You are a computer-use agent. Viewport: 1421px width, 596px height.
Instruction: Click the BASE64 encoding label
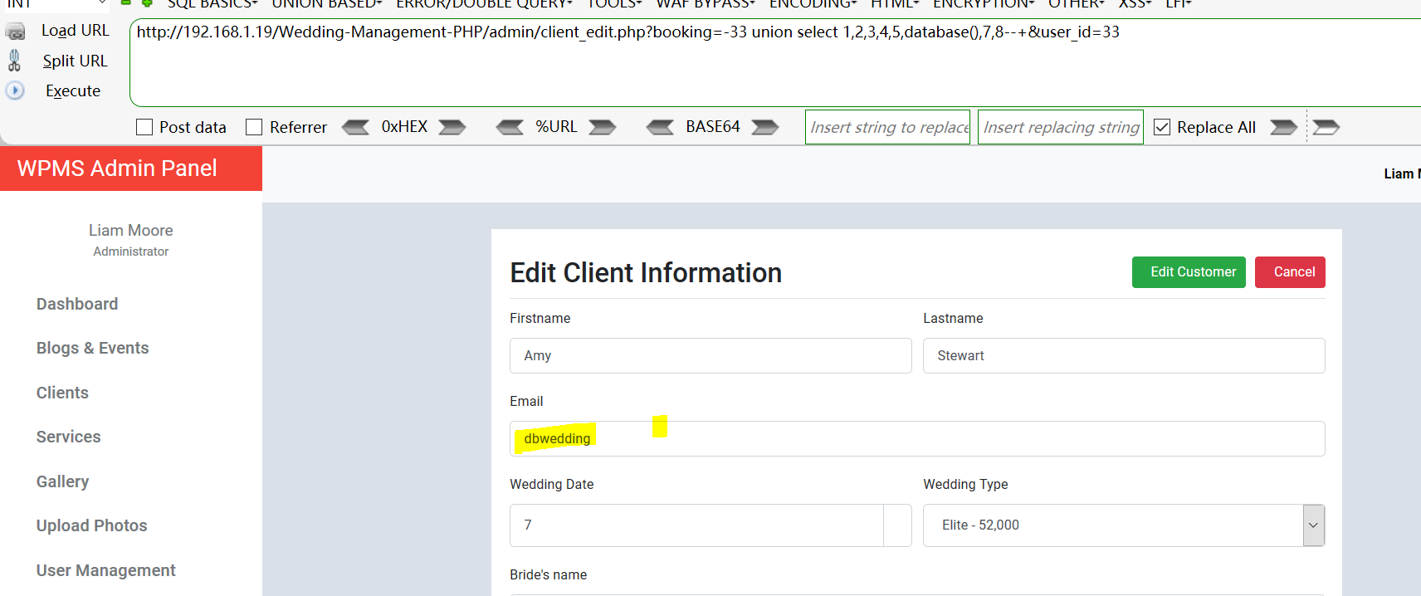(713, 127)
